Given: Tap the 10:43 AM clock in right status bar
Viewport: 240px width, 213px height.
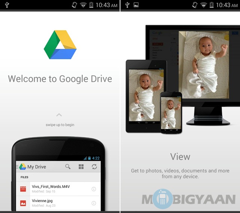Looking at the screenshot, I should click(x=227, y=5).
